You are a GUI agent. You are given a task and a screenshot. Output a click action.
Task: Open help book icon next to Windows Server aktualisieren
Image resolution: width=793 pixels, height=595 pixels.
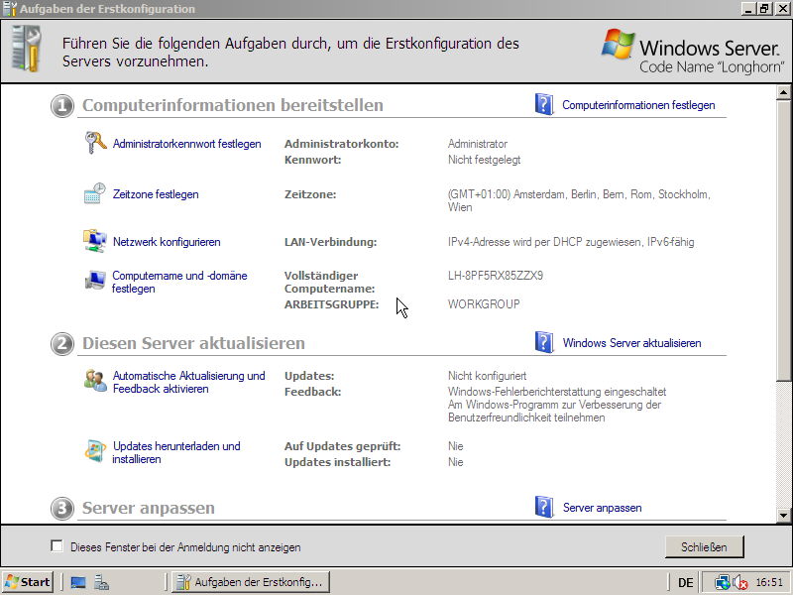coord(544,342)
